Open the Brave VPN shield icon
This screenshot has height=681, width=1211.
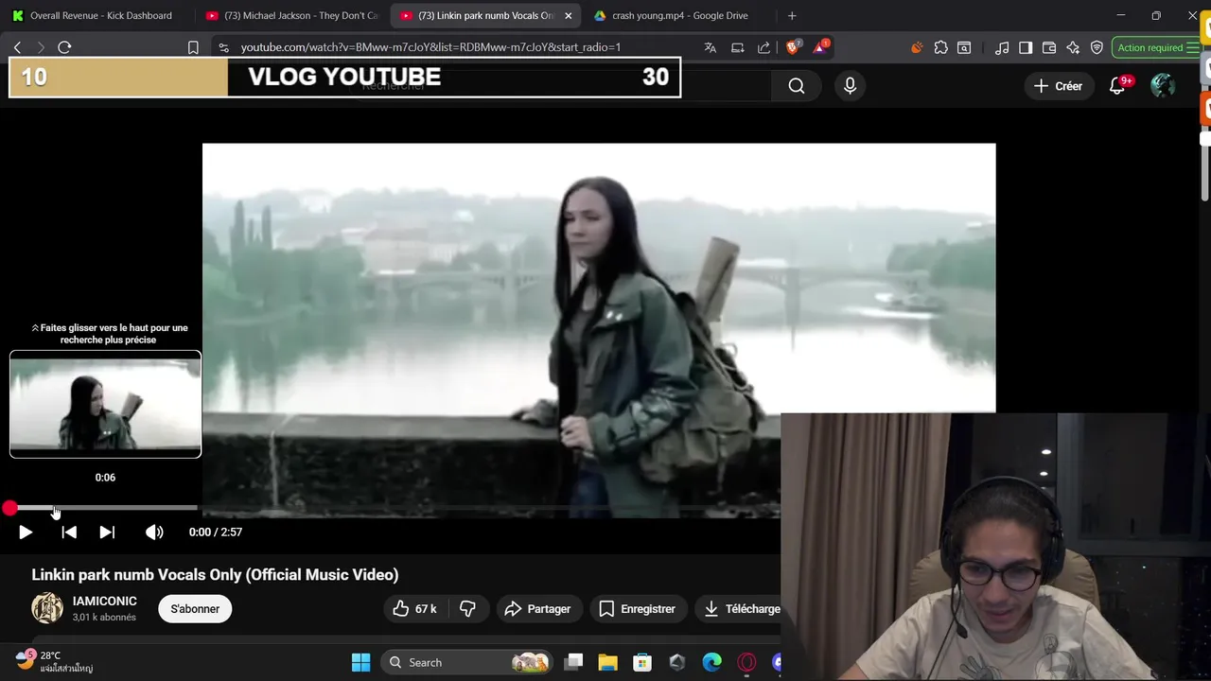pos(1097,47)
